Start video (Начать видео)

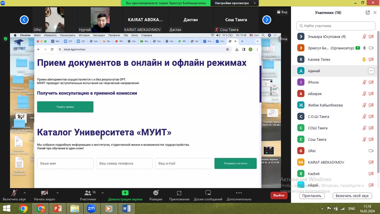(x=44, y=196)
